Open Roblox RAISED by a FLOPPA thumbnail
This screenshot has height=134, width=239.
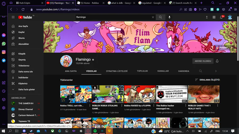point(140,94)
